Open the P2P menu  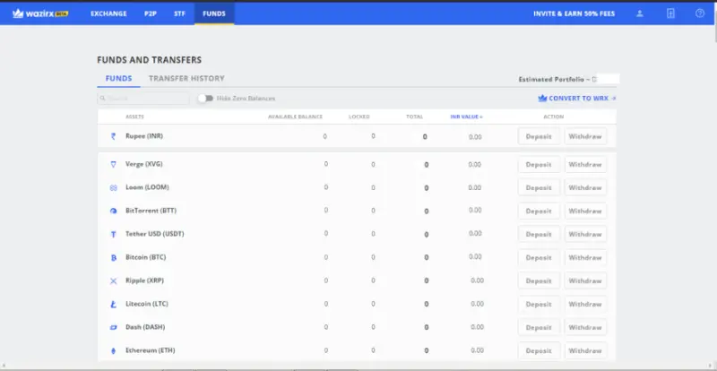tap(151, 13)
